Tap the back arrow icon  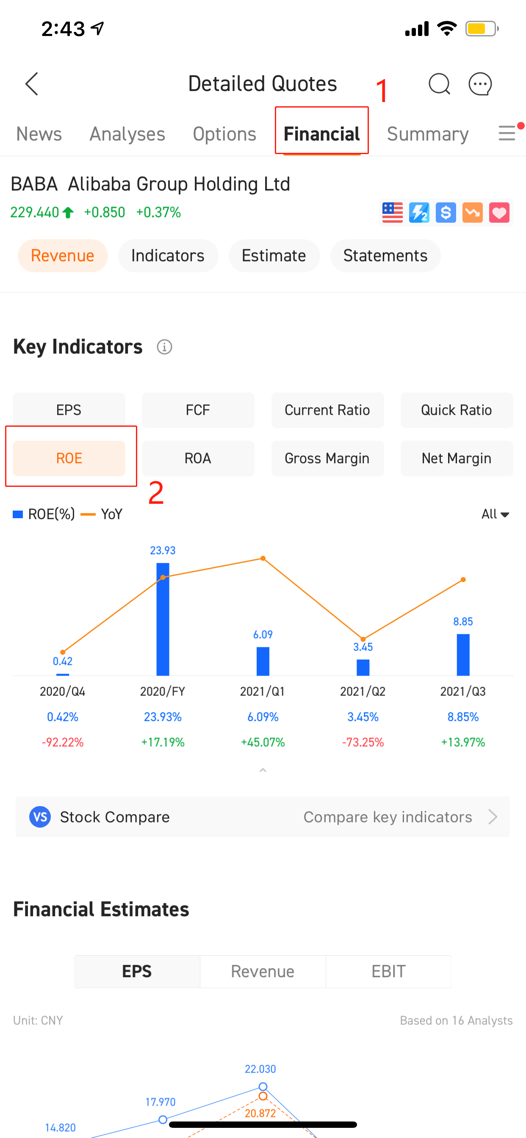coord(32,84)
